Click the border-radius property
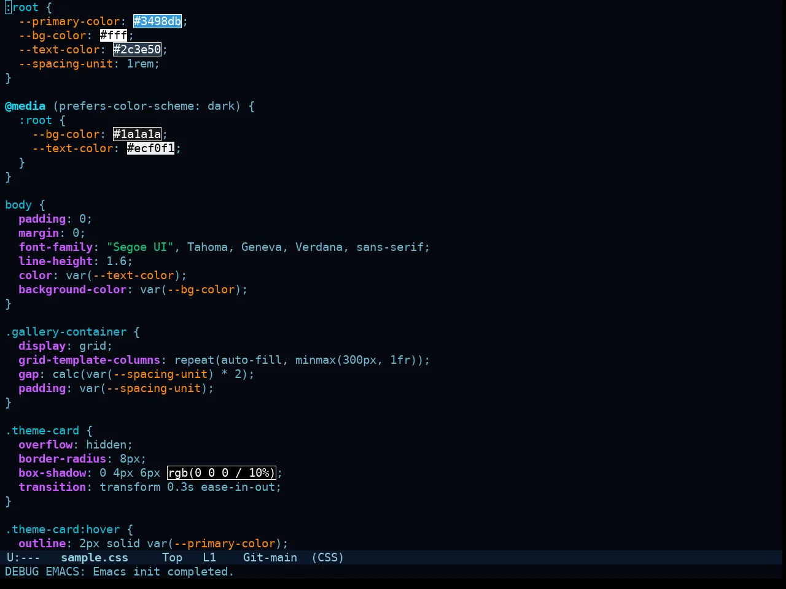This screenshot has width=786, height=589. pyautogui.click(x=62, y=459)
